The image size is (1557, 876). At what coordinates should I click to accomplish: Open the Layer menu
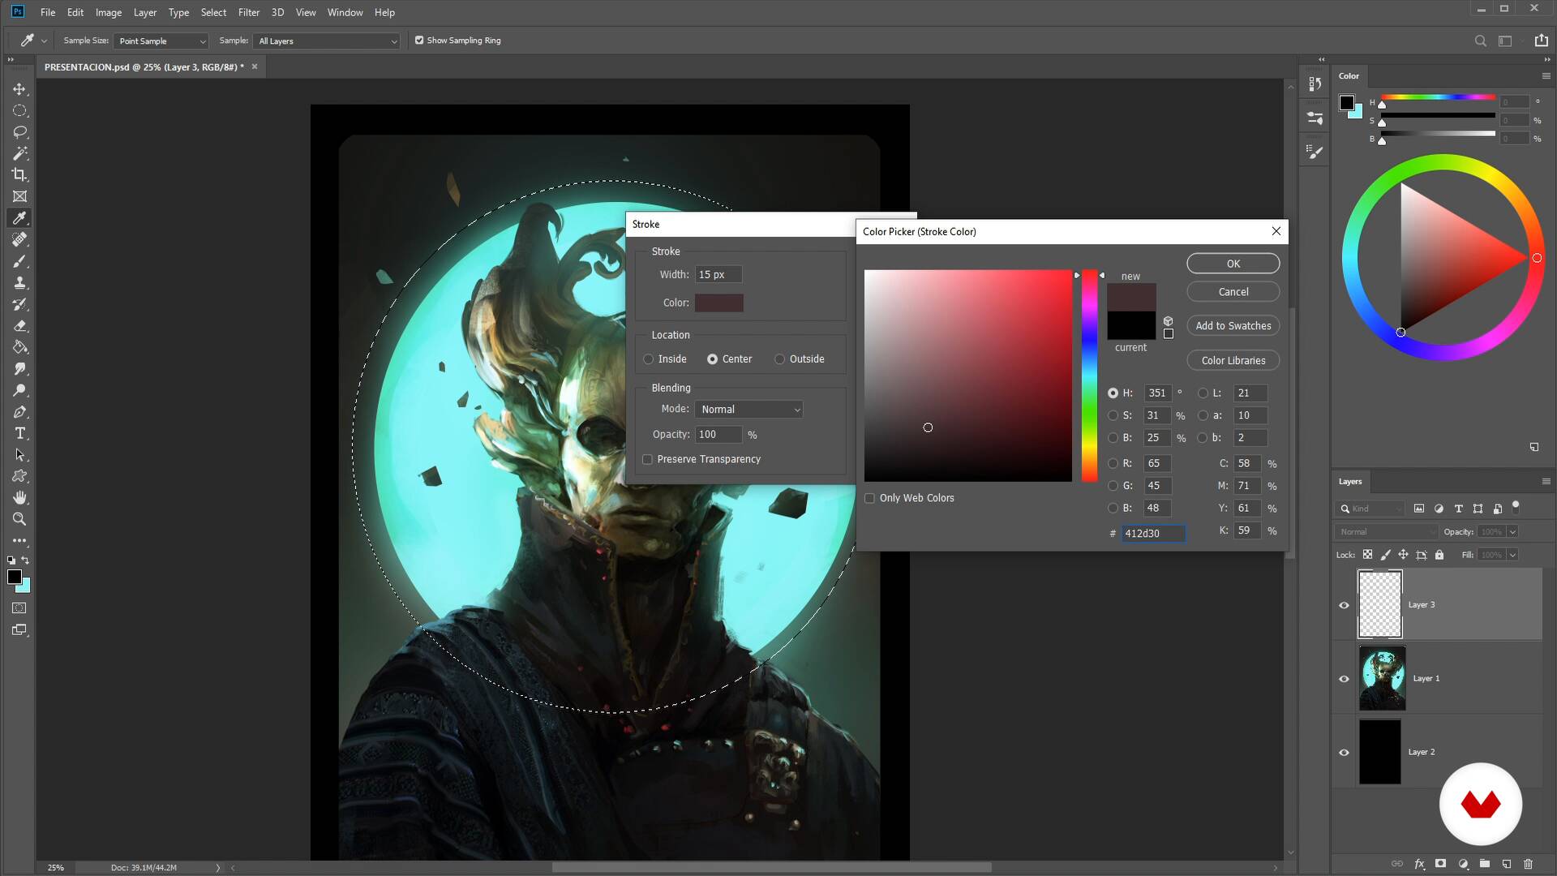tap(145, 12)
